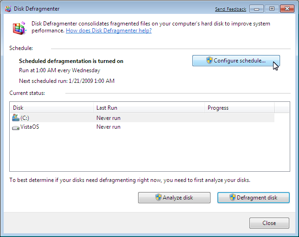The width and height of the screenshot is (299, 237).
Task: Sort list by Last Run column header
Action: [x=149, y=108]
